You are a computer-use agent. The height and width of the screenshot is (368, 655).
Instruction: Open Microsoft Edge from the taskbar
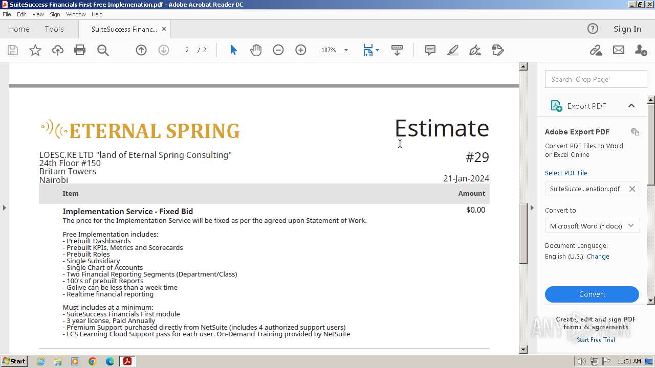(110, 361)
